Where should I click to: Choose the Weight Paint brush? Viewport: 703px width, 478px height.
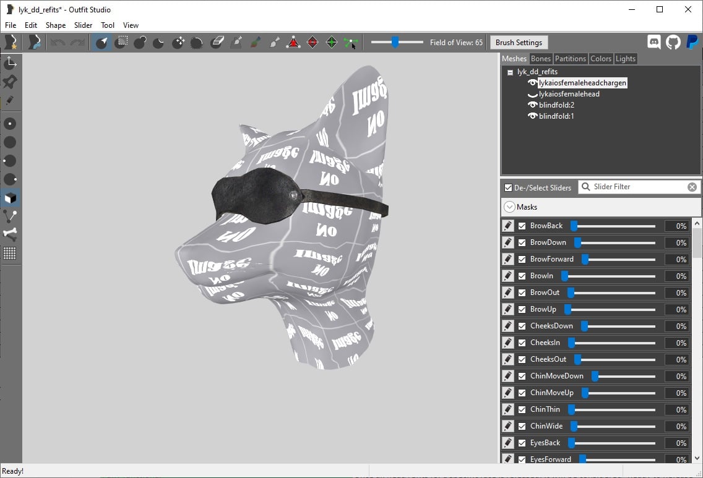[236, 43]
